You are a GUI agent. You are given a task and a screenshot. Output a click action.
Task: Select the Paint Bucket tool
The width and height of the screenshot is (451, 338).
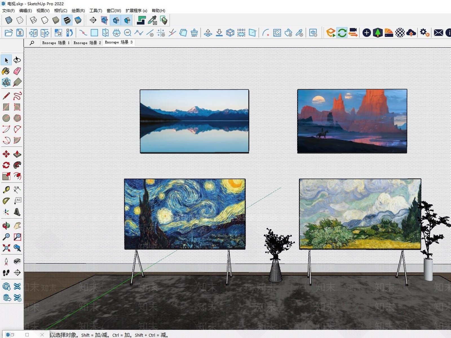(6, 71)
